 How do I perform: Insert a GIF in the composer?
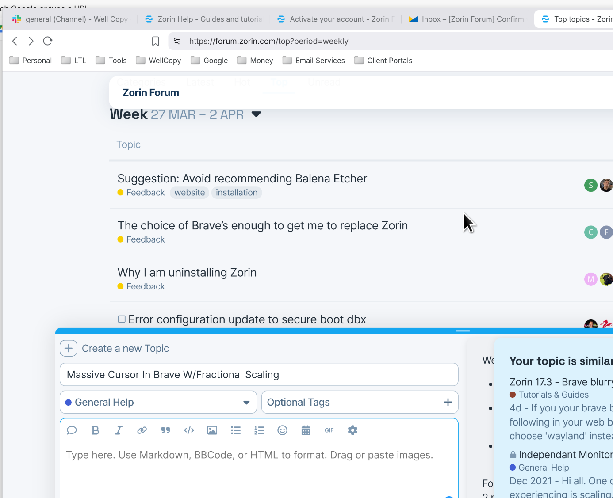click(329, 430)
